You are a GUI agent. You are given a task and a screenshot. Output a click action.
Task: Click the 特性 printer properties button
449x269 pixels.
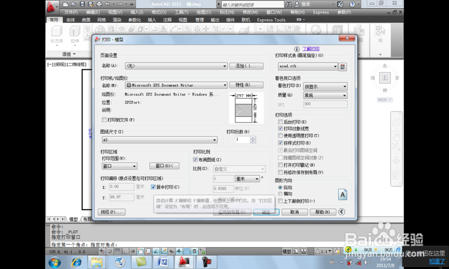pos(246,85)
